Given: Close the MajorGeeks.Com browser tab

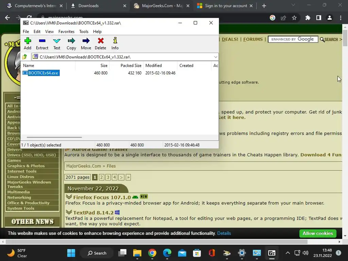Looking at the screenshot, I should click(188, 6).
